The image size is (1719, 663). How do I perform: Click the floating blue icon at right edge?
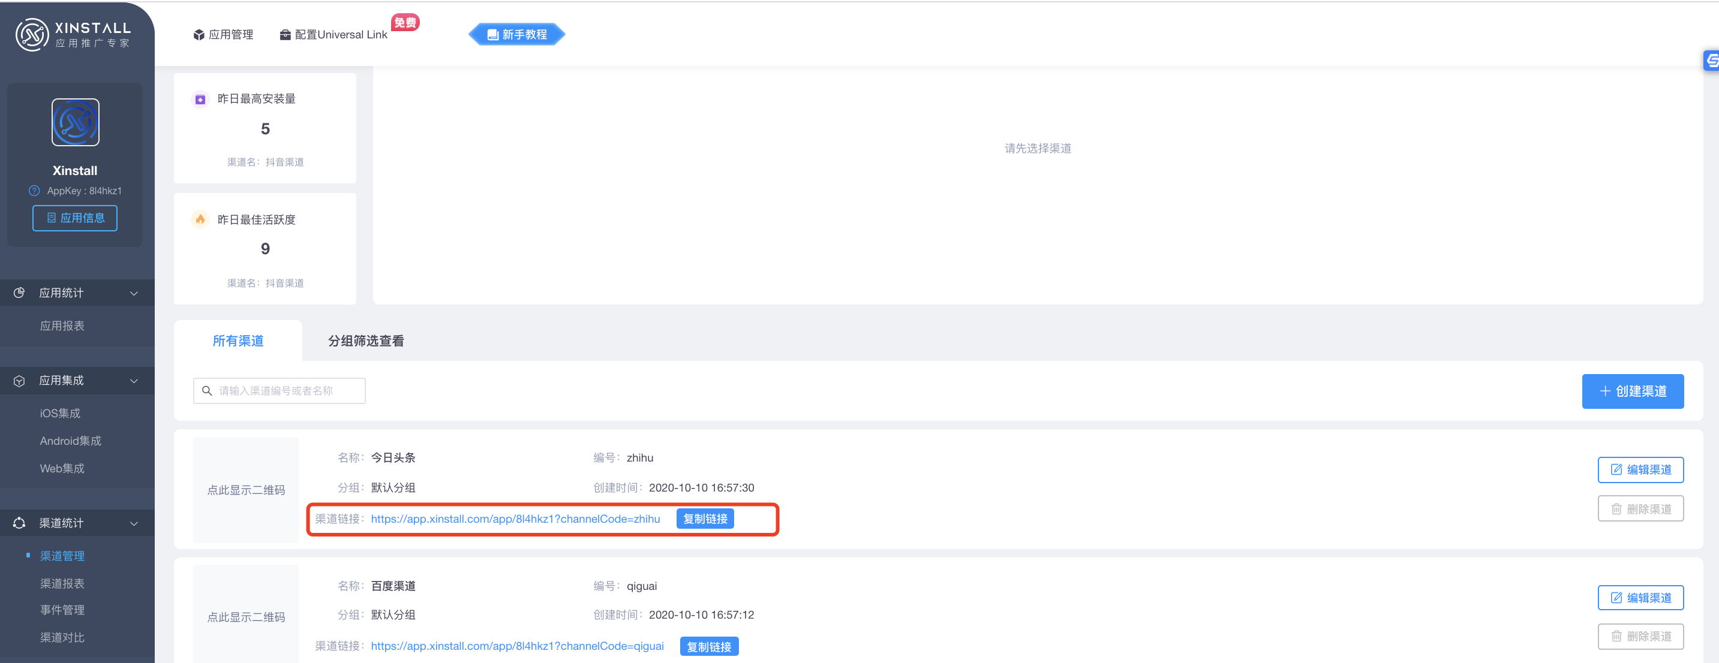click(x=1711, y=60)
